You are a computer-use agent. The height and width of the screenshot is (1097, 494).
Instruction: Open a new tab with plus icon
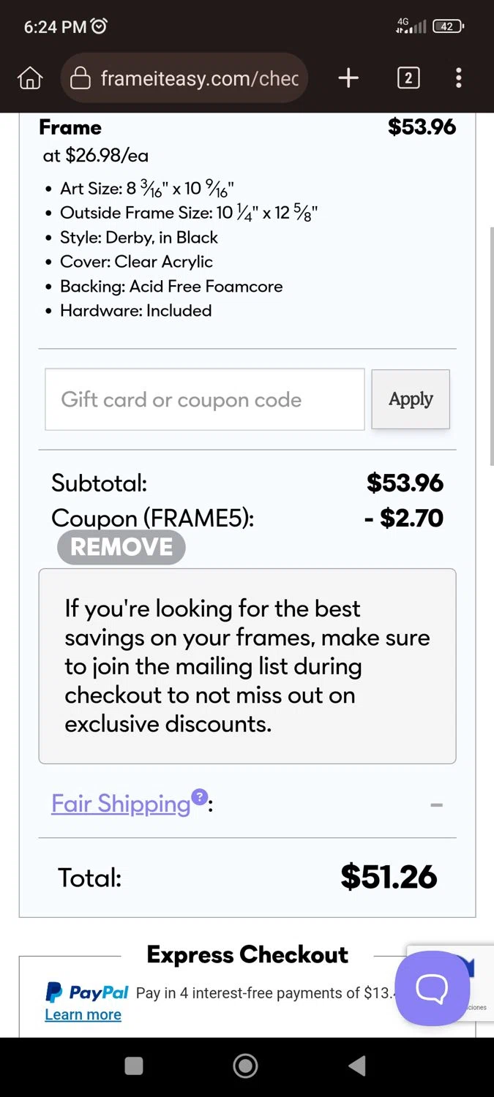[x=348, y=78]
